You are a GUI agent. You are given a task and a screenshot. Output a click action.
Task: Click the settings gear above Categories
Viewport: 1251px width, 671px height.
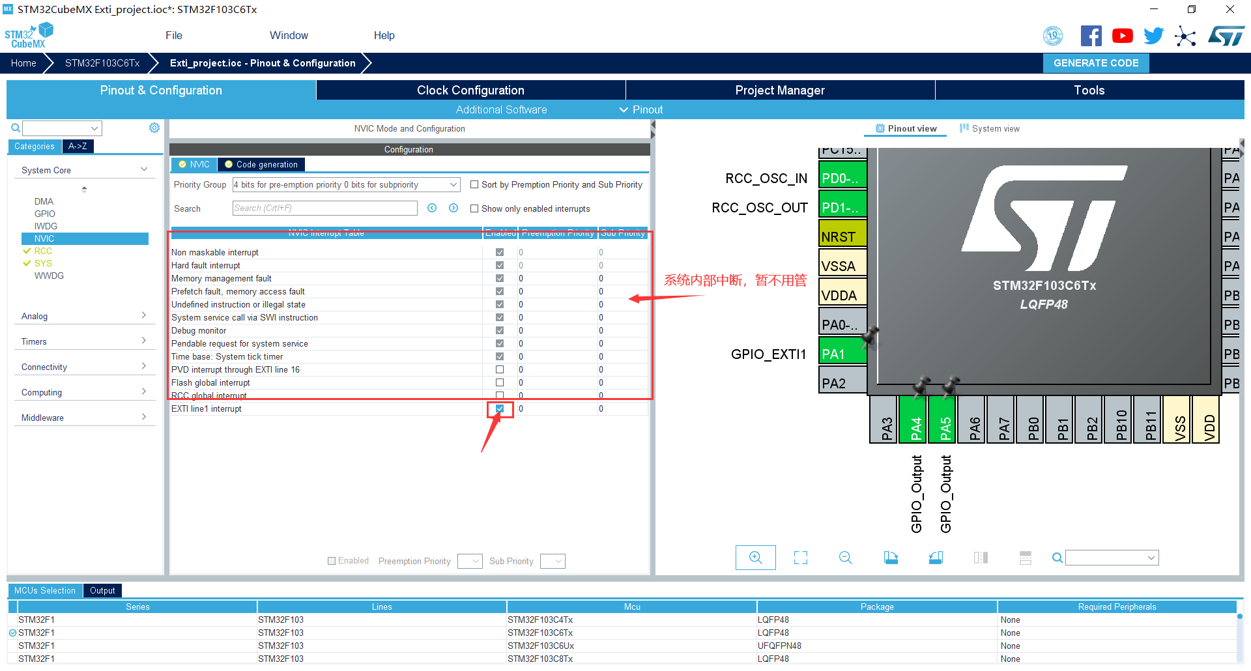tap(154, 128)
